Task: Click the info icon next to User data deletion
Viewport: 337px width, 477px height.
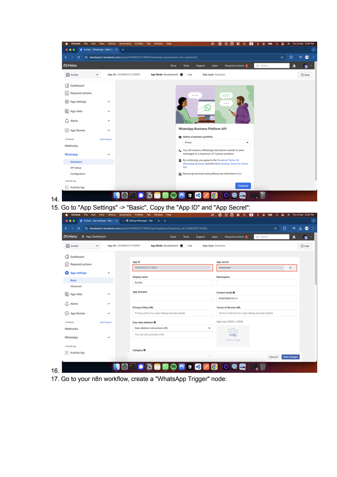Action: pyautogui.click(x=155, y=322)
